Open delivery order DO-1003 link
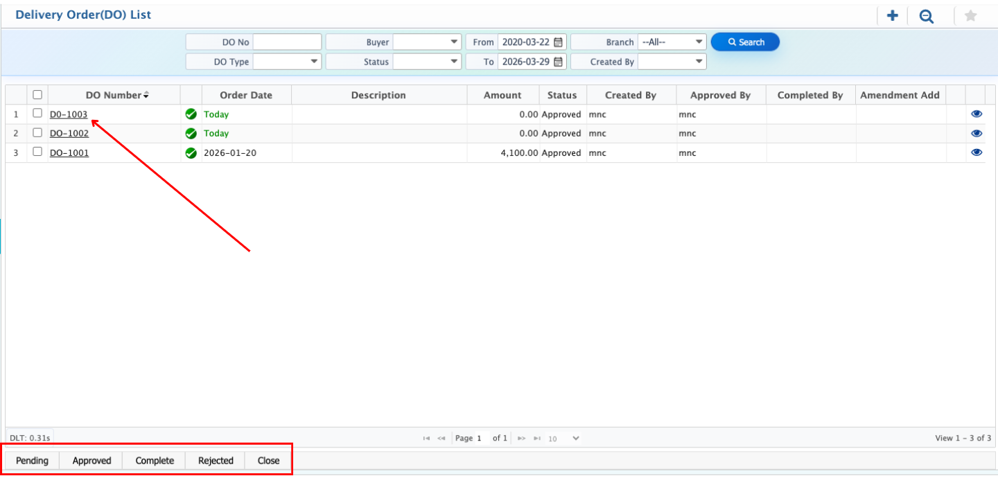The image size is (998, 487). [x=69, y=114]
